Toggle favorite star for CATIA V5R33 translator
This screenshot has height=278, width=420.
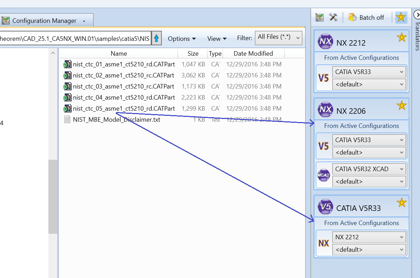pos(402,203)
